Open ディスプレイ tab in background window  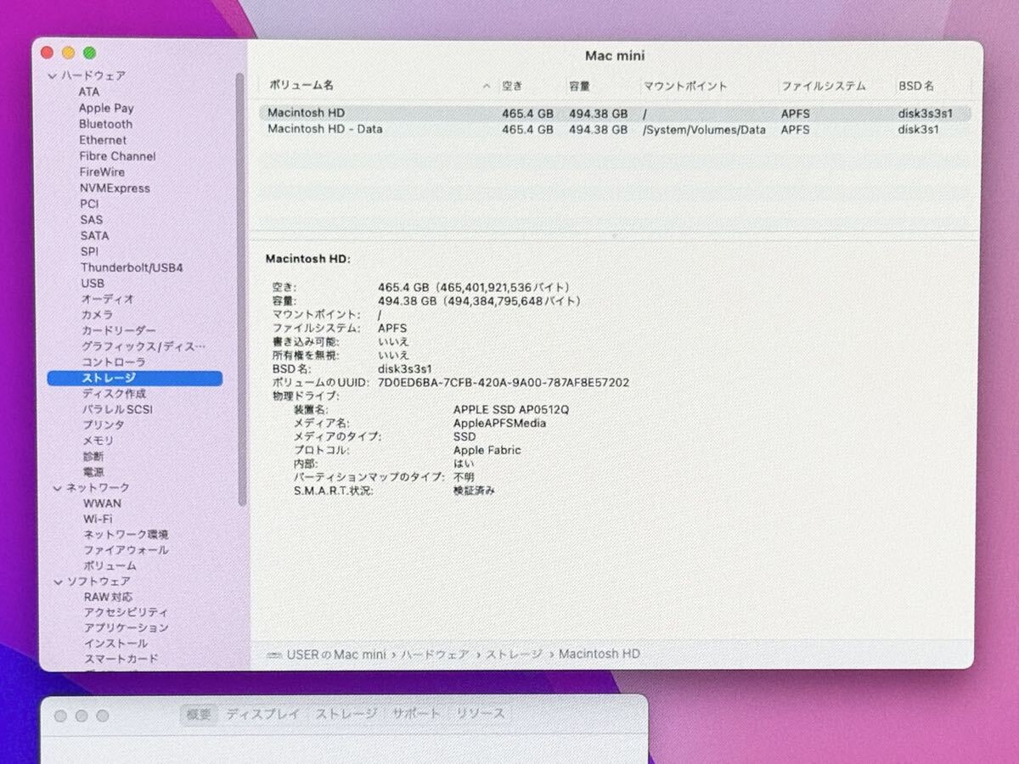263,715
